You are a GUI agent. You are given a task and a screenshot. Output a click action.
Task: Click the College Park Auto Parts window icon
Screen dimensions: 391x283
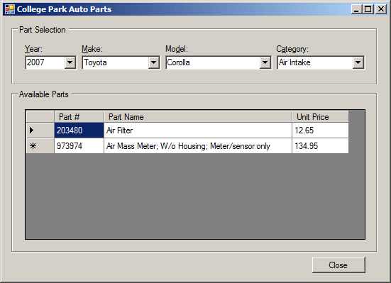[10, 9]
